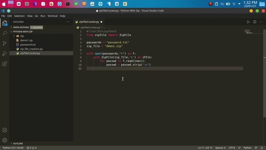Open notifications bell in status bar
The image size is (266, 150).
click(x=261, y=148)
